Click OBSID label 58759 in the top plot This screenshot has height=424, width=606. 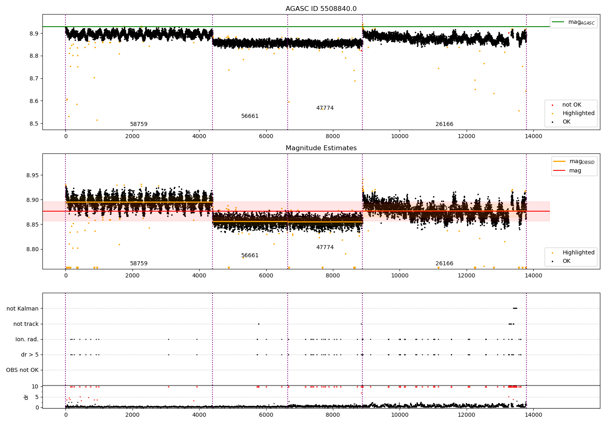139,124
